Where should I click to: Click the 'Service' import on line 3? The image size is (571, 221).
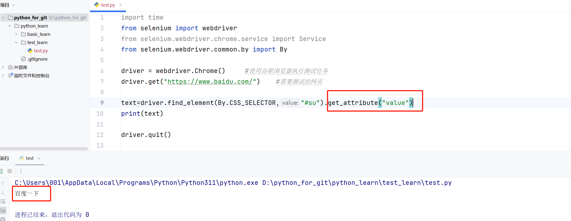[x=312, y=39]
